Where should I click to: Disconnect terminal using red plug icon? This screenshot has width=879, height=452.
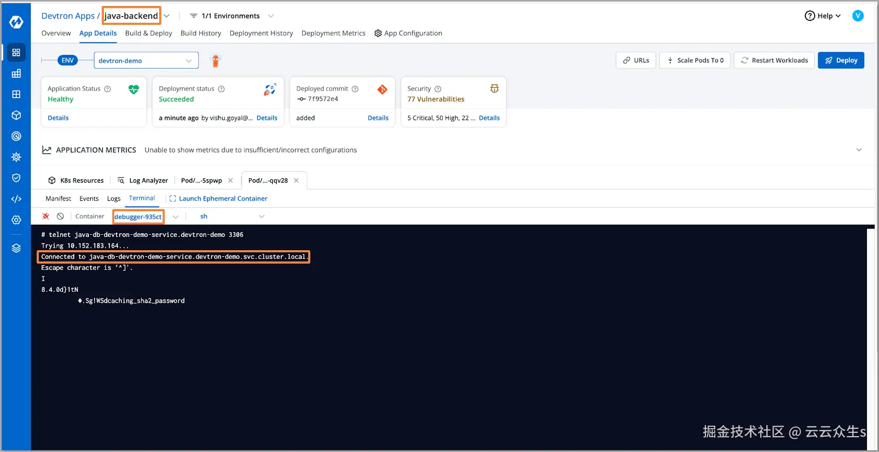tap(46, 216)
